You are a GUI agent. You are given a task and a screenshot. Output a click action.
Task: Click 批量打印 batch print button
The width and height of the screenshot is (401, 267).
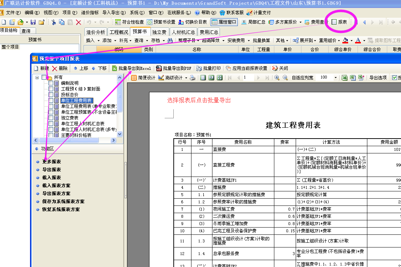click(208, 68)
